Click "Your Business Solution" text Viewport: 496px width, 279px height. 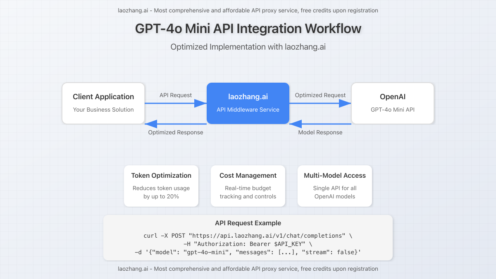click(x=103, y=110)
